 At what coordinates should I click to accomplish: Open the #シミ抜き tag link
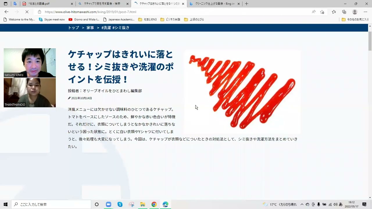[121, 28]
